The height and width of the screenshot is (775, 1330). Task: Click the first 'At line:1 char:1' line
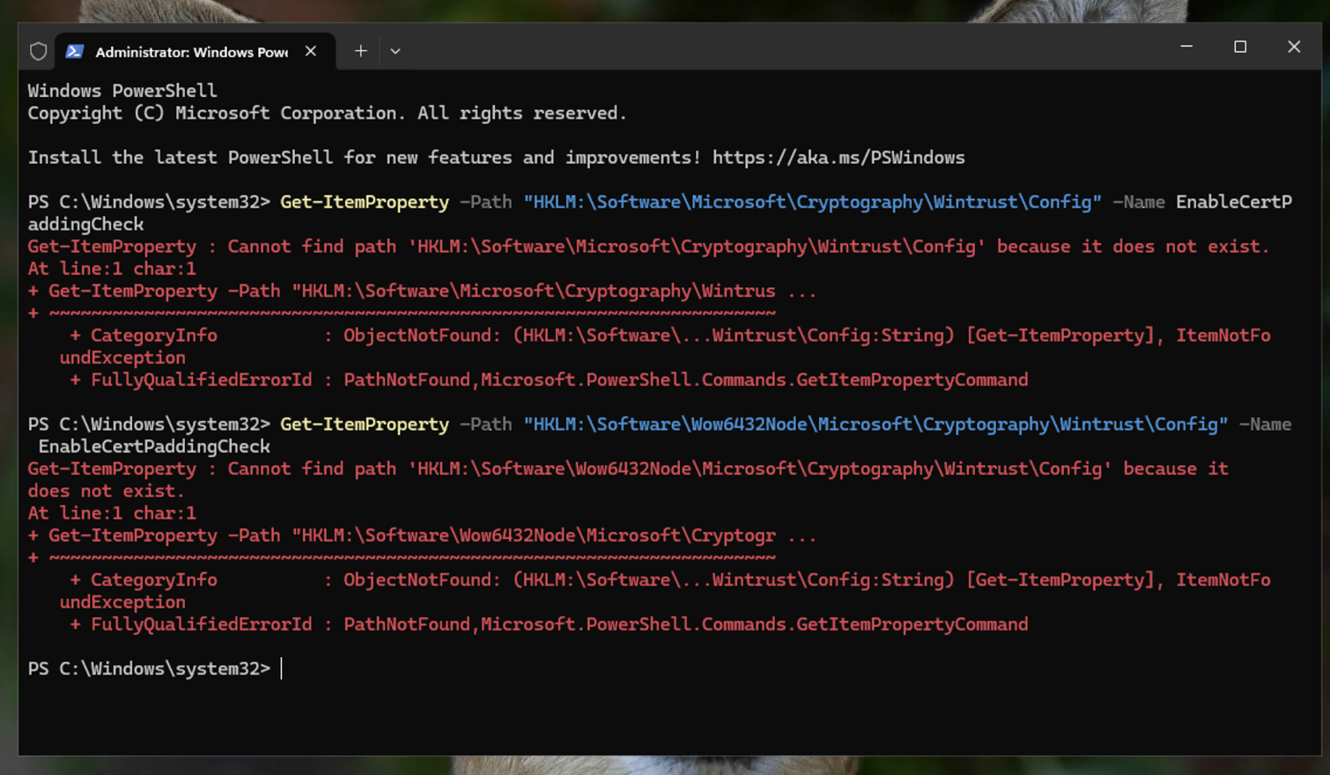[112, 269]
